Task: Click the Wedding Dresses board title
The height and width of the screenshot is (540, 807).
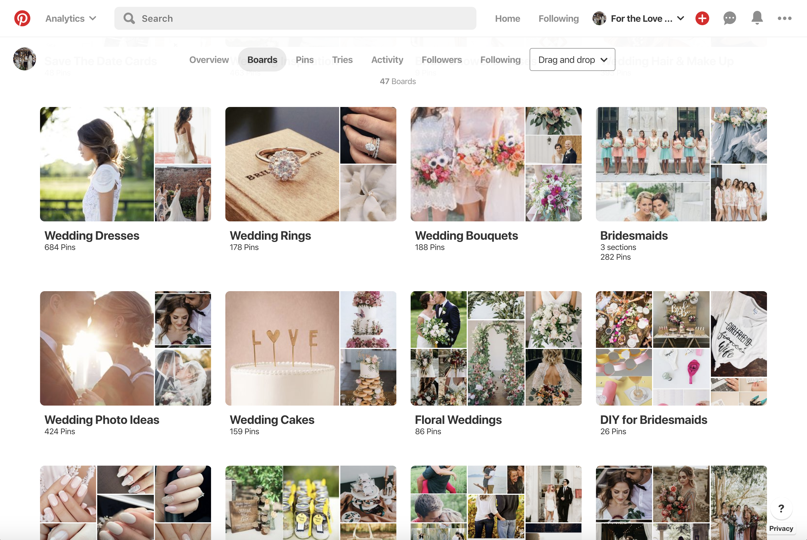Action: [92, 236]
